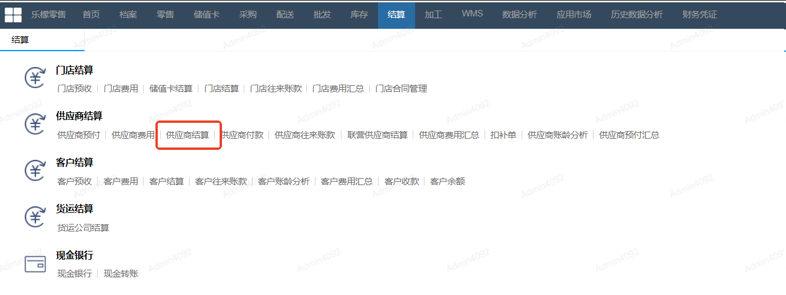Screen dimensions: 786x295
Task: Open the 客户余额 link
Action: 447,182
